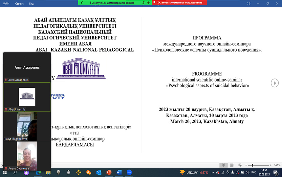The image size is (282, 177).
Task: Click the Windows Start button
Action: 4,172
